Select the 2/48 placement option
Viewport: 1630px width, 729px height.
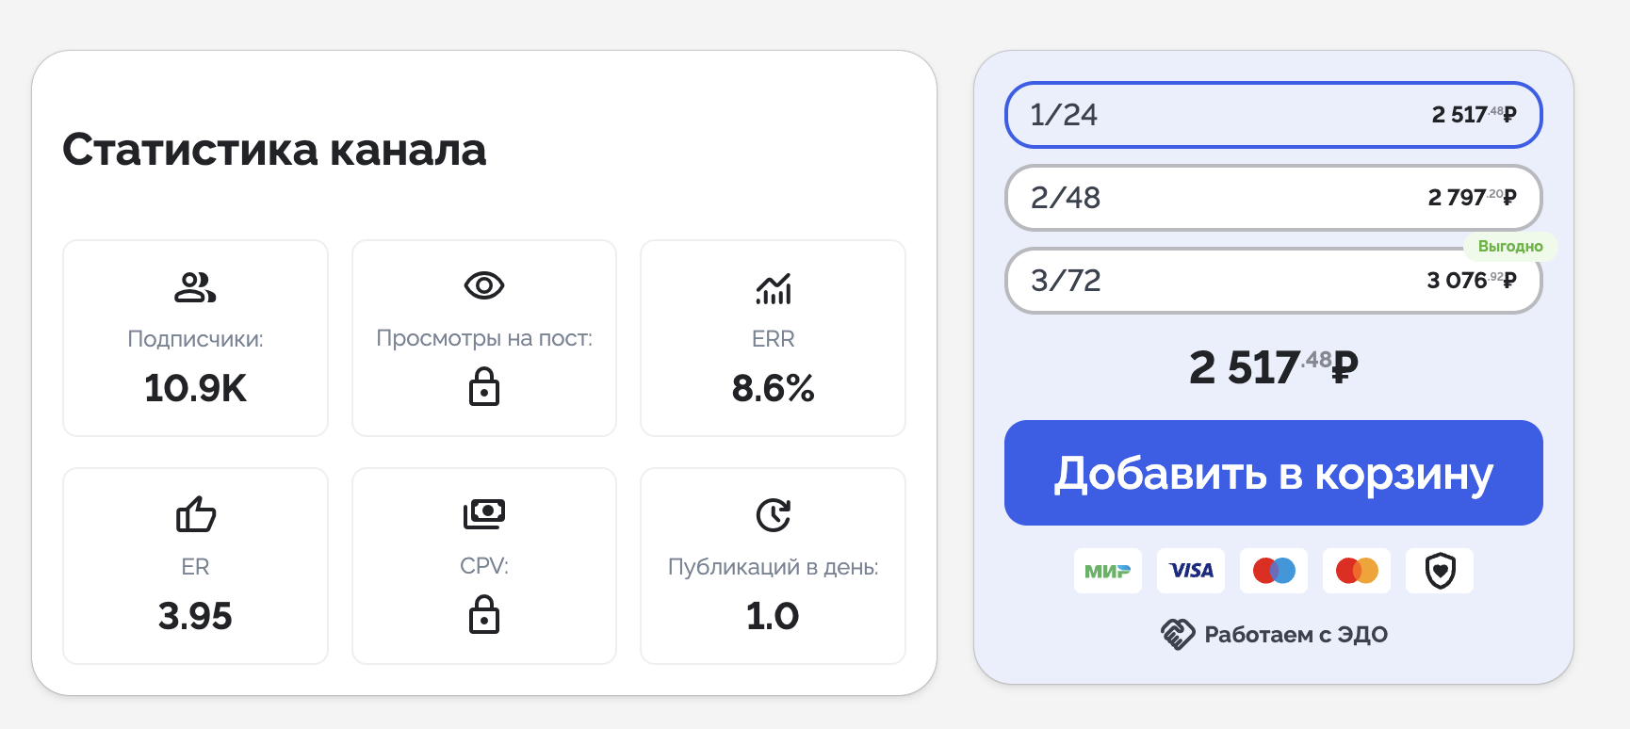1273,198
